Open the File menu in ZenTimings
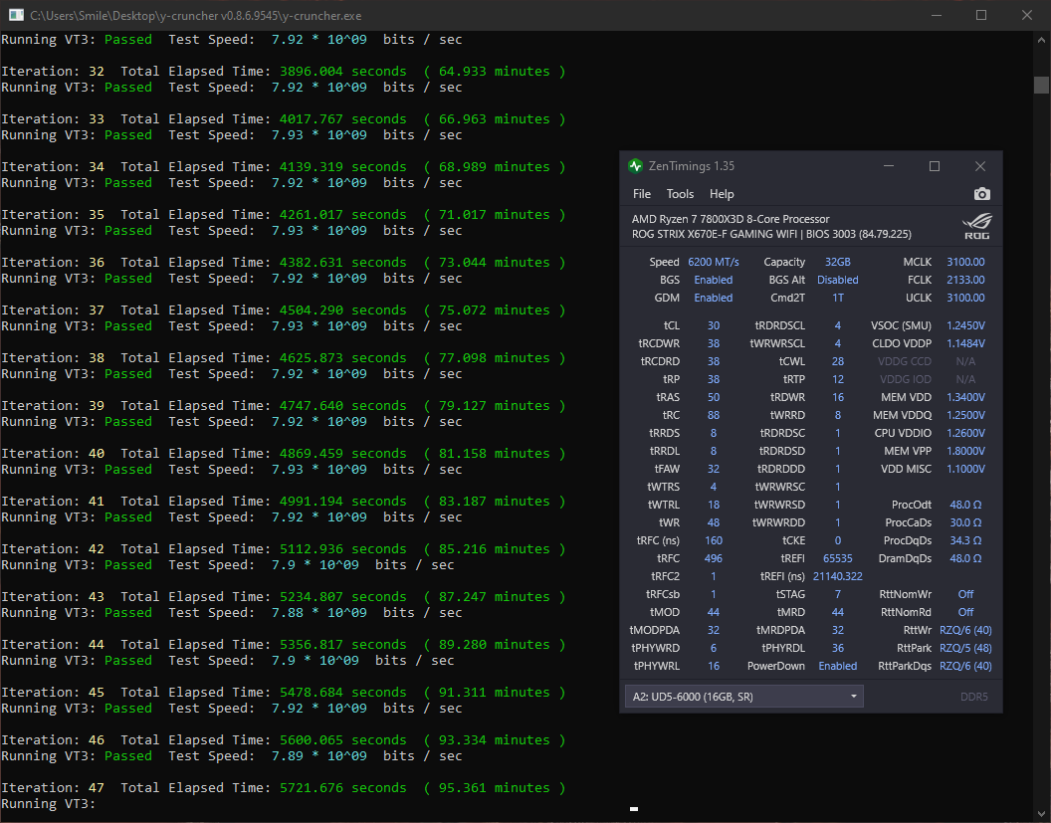Screen dimensions: 1051x823 (x=642, y=194)
